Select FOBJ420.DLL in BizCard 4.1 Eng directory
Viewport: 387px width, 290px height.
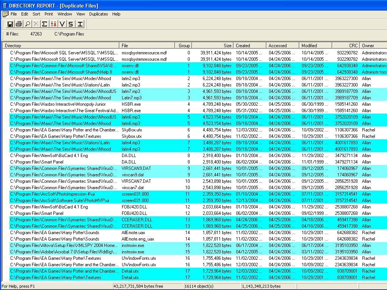(x=198, y=207)
